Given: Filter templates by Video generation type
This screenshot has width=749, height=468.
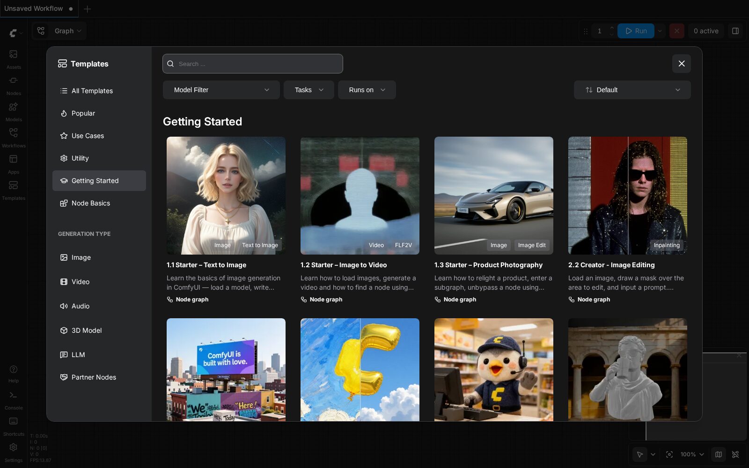Looking at the screenshot, I should click(x=99, y=282).
